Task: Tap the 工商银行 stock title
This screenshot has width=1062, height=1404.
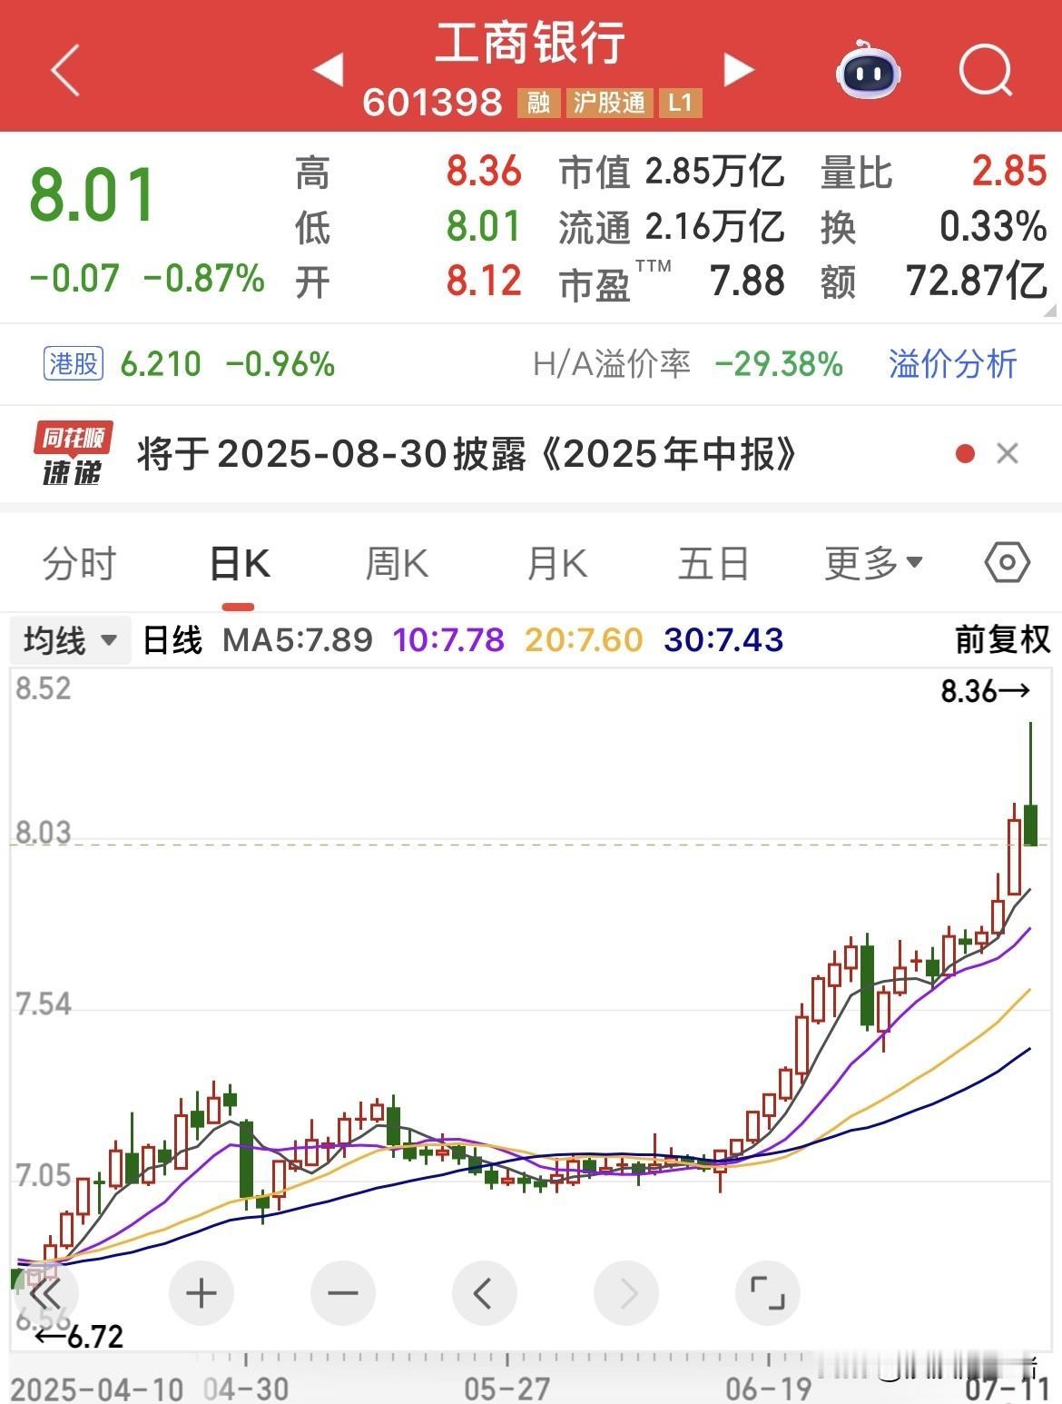Action: [x=531, y=43]
